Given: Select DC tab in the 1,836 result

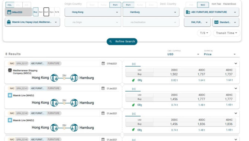Looking at the screenshot, I should point(134,114).
